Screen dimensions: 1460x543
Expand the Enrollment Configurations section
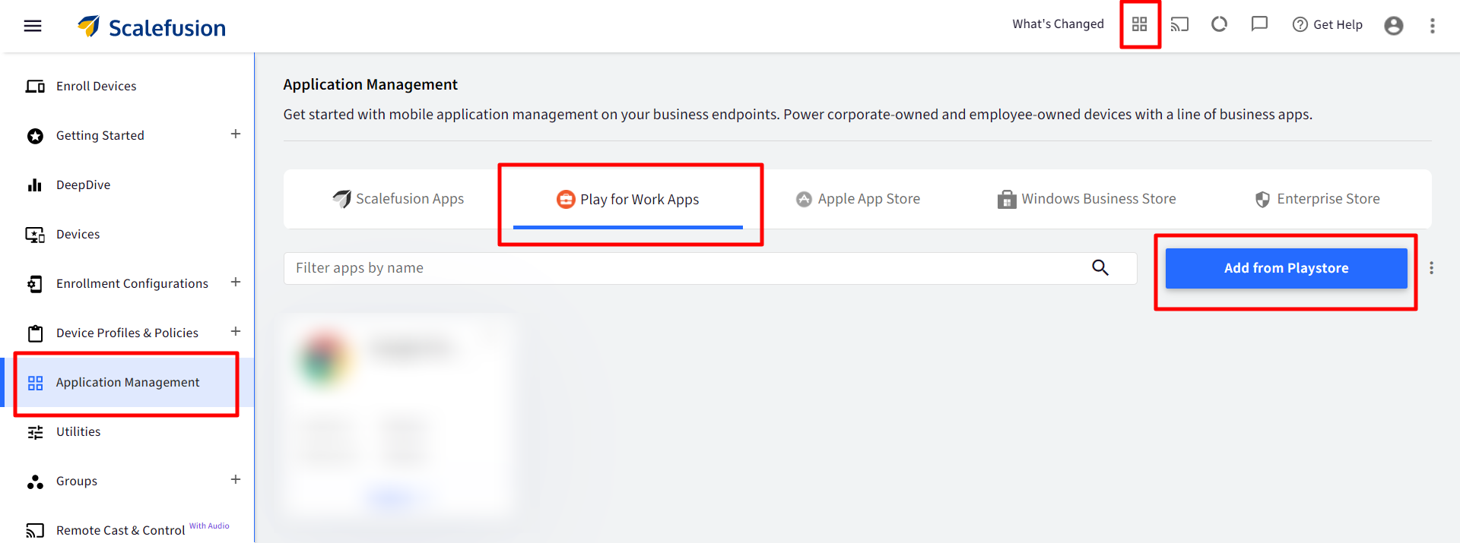pos(236,282)
